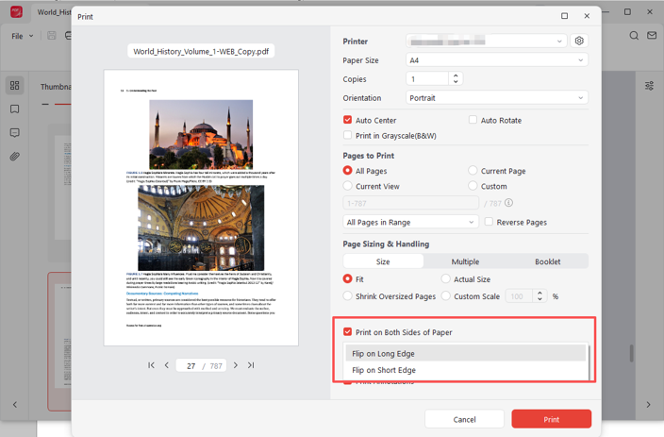Choose Flip on Long Edge

pyautogui.click(x=465, y=353)
